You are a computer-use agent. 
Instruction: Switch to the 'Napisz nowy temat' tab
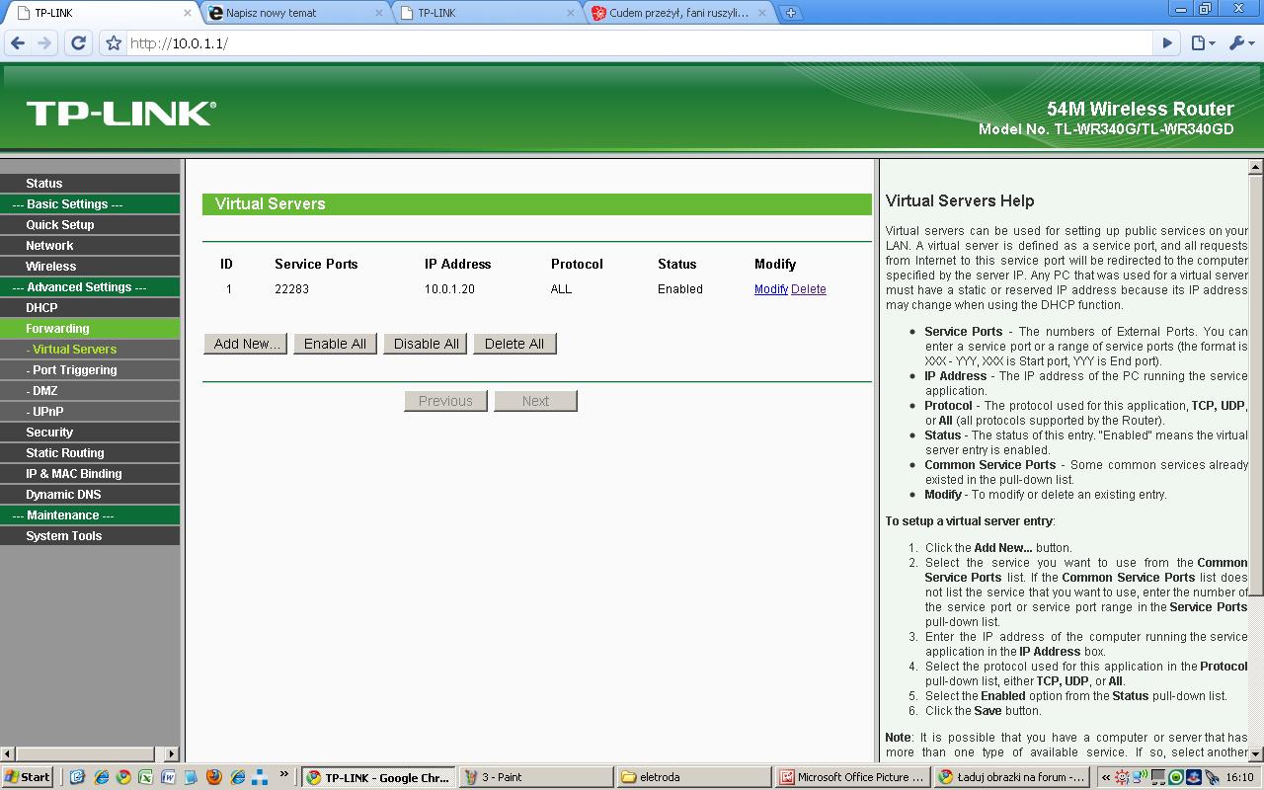pos(296,13)
